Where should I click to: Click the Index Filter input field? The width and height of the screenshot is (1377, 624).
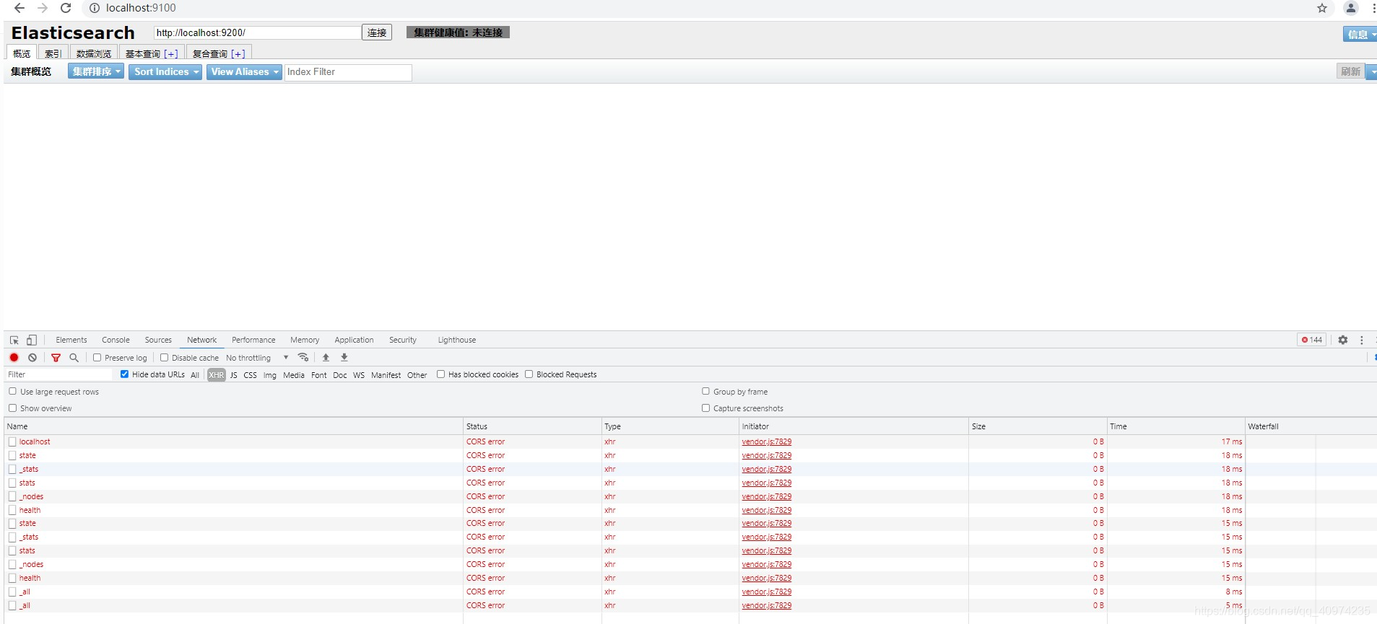click(x=348, y=72)
